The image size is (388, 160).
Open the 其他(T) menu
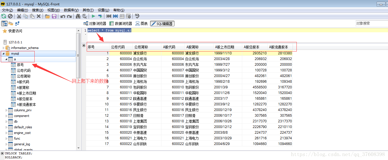point(88,10)
